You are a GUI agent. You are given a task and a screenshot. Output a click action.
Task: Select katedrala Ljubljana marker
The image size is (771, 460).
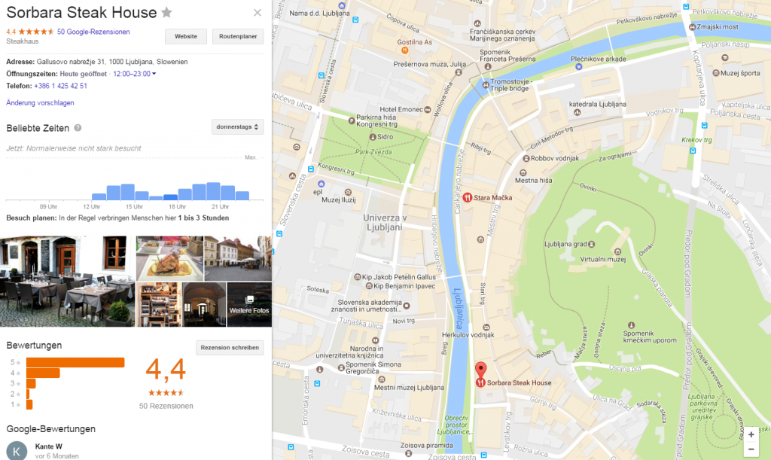pos(577,112)
